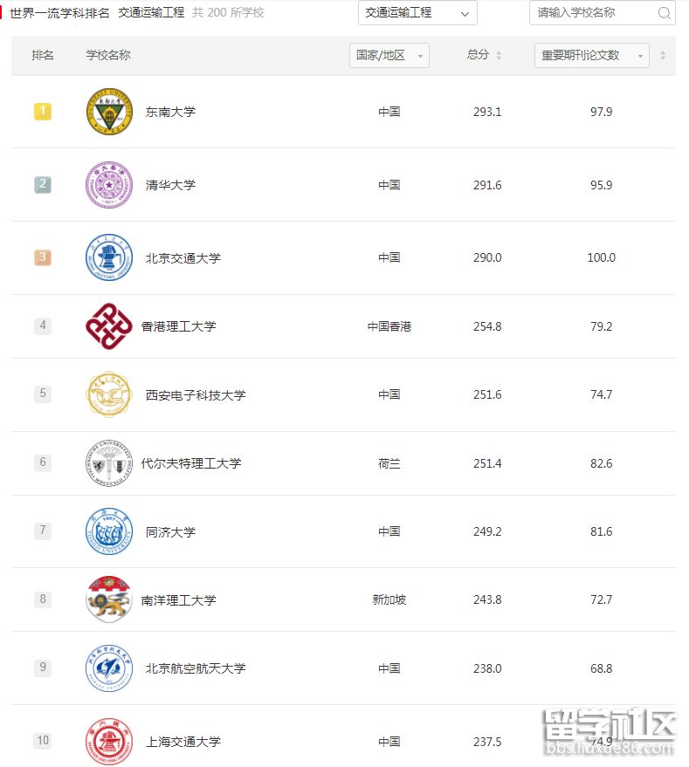Open the 重要期刊论文数 indicator dropdown

click(x=591, y=55)
